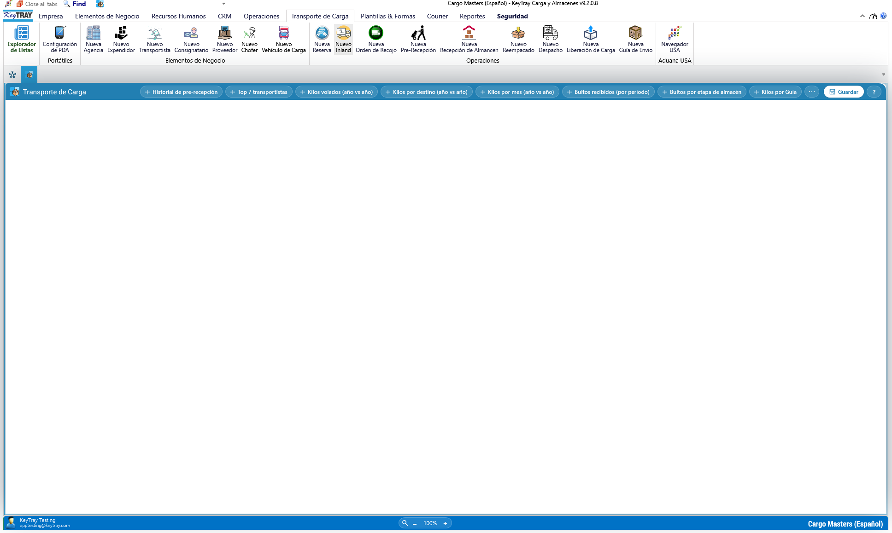Open the tab list dropdown arrow
This screenshot has height=533, width=892.
[883, 75]
